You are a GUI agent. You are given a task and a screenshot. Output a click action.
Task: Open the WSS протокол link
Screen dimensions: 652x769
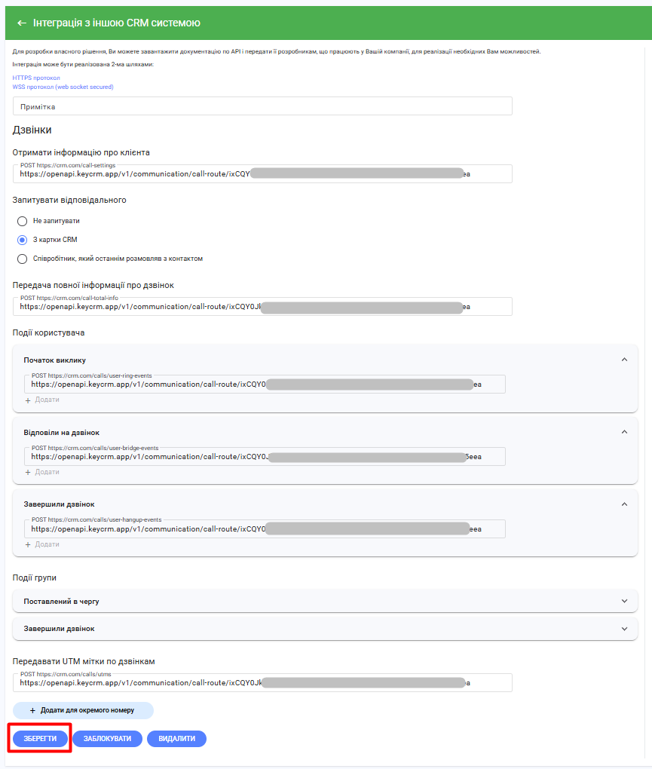pyautogui.click(x=63, y=87)
